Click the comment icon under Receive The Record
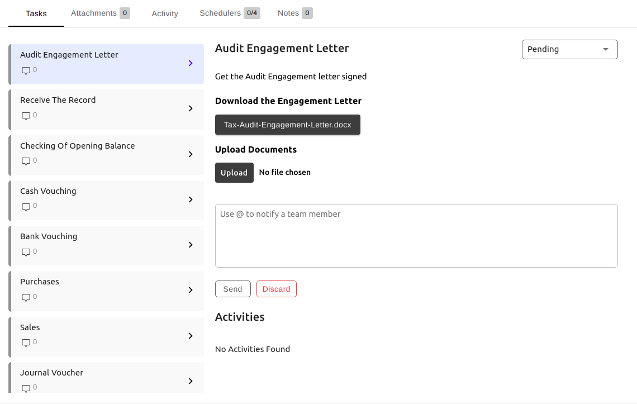The image size is (637, 404). (x=26, y=116)
